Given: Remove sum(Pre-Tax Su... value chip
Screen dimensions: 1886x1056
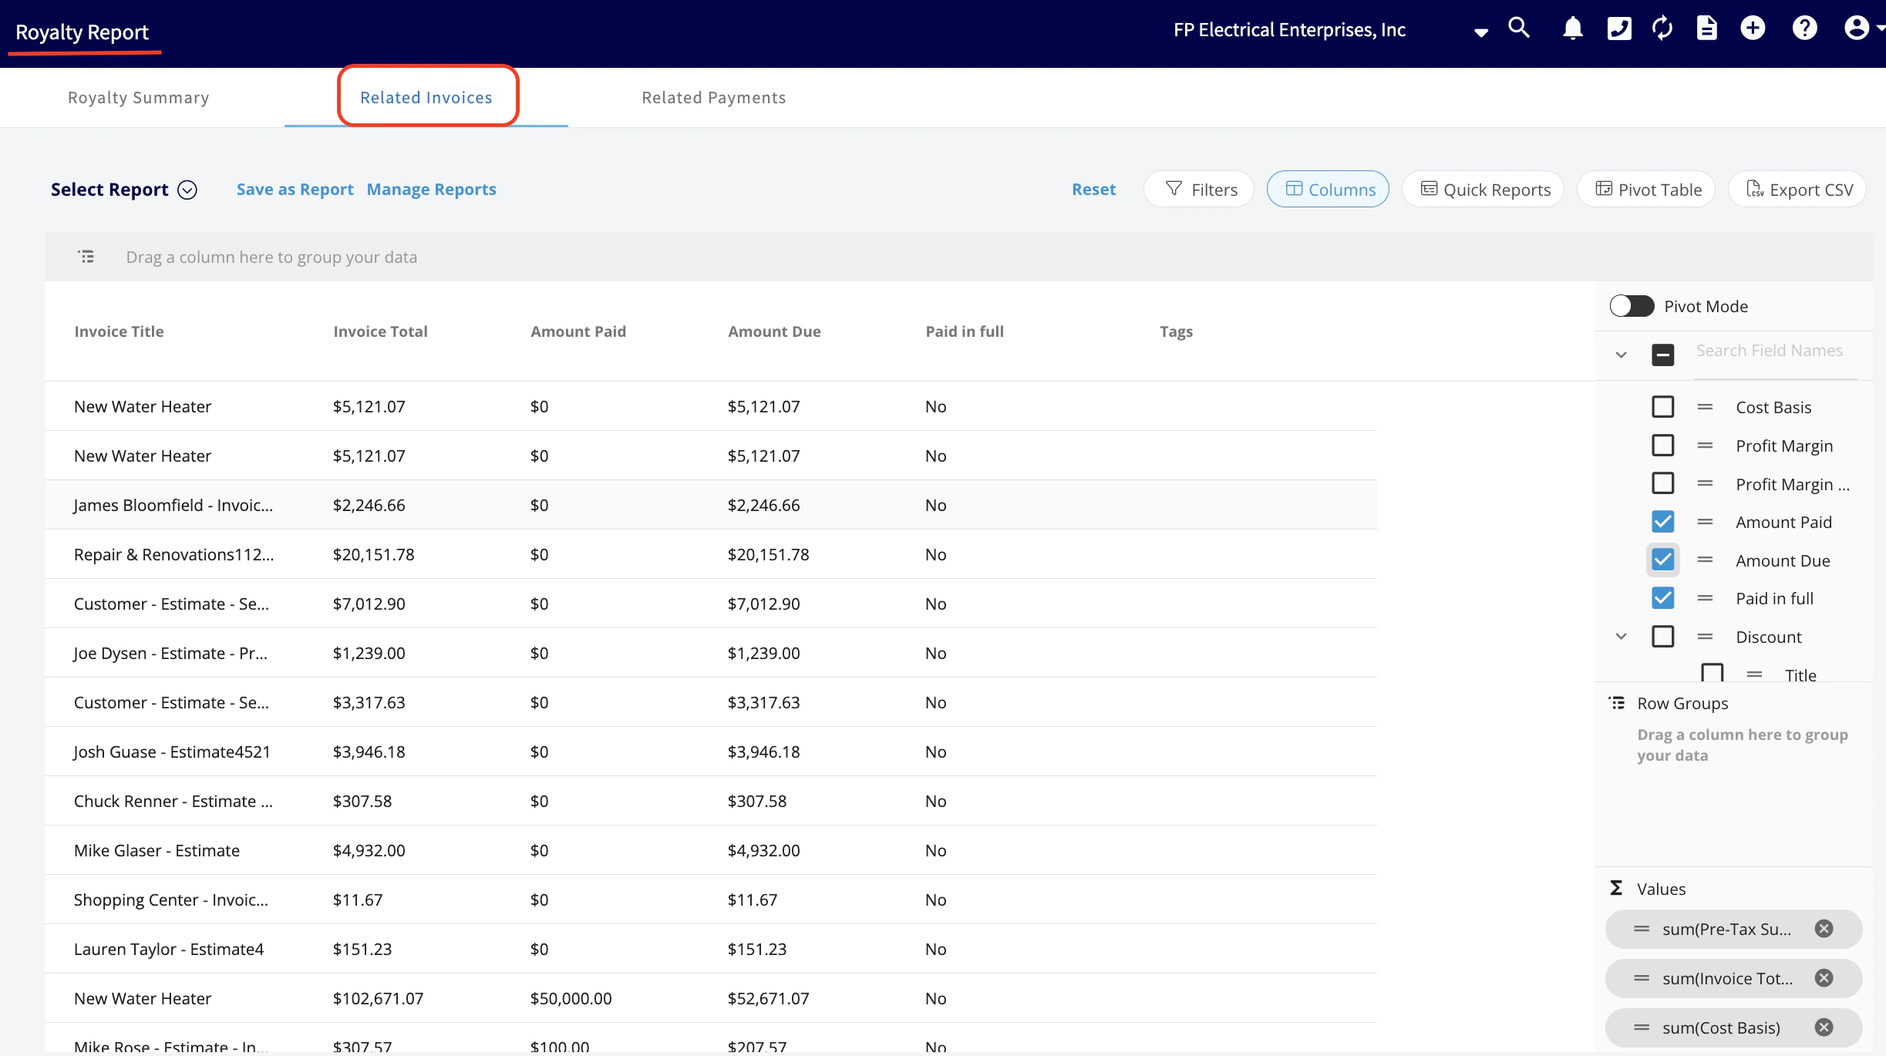Looking at the screenshot, I should click(x=1824, y=929).
